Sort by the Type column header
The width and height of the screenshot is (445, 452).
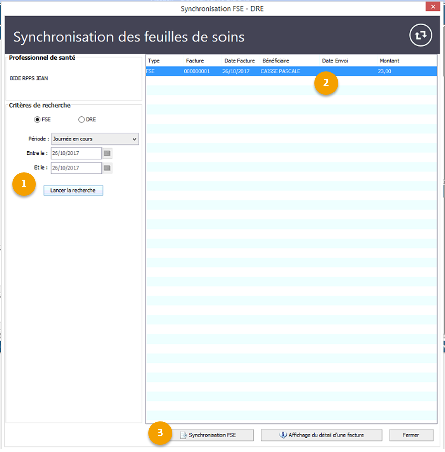154,61
